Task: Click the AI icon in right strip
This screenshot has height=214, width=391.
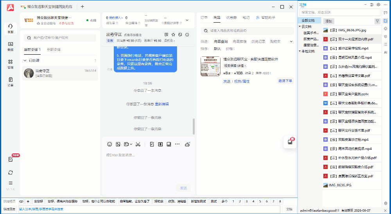Action: click(386, 52)
